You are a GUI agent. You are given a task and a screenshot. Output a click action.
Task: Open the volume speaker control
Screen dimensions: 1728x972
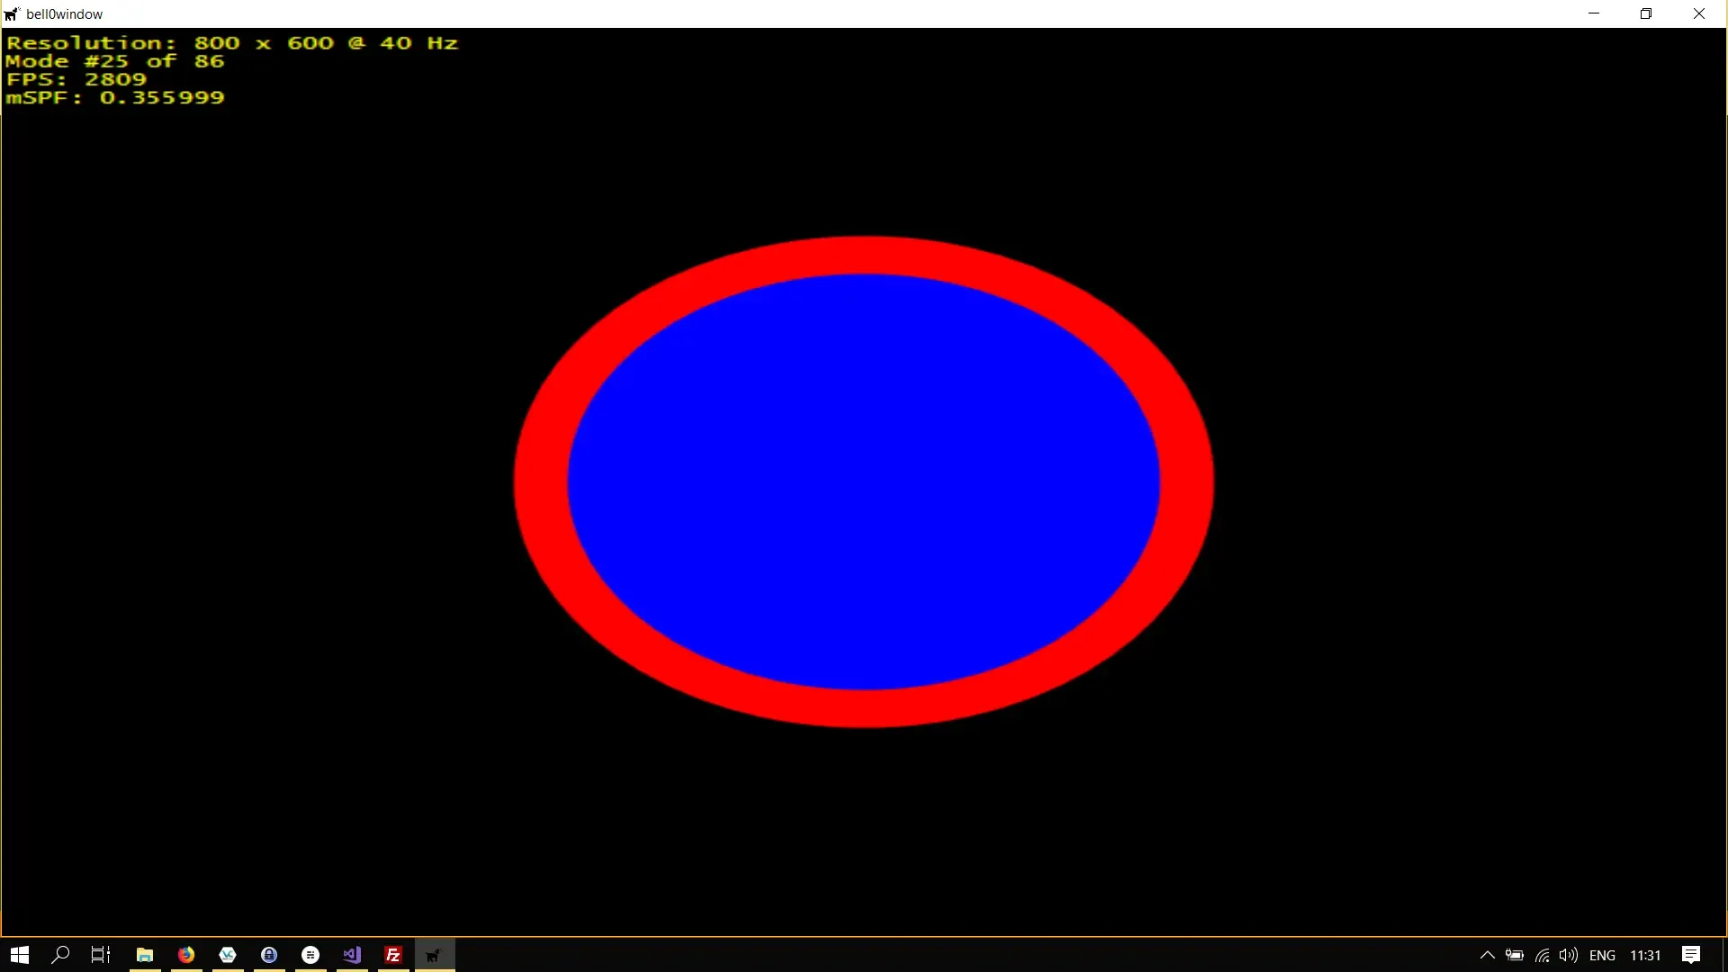(x=1569, y=955)
